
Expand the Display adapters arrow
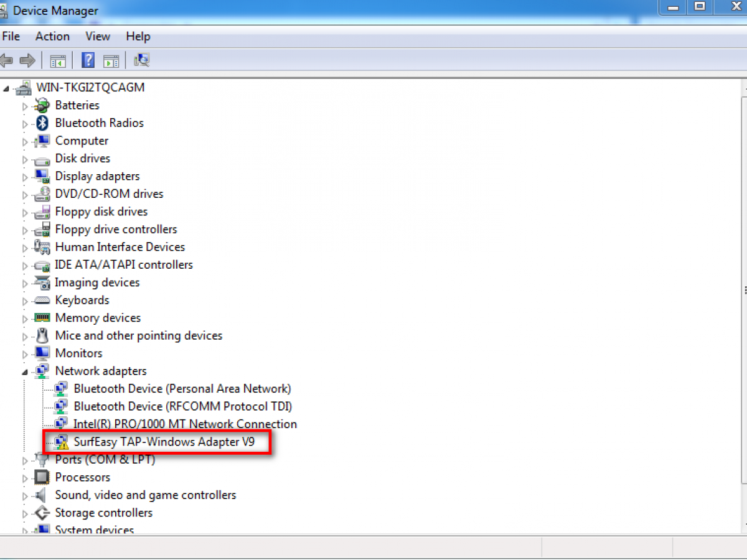click(26, 177)
